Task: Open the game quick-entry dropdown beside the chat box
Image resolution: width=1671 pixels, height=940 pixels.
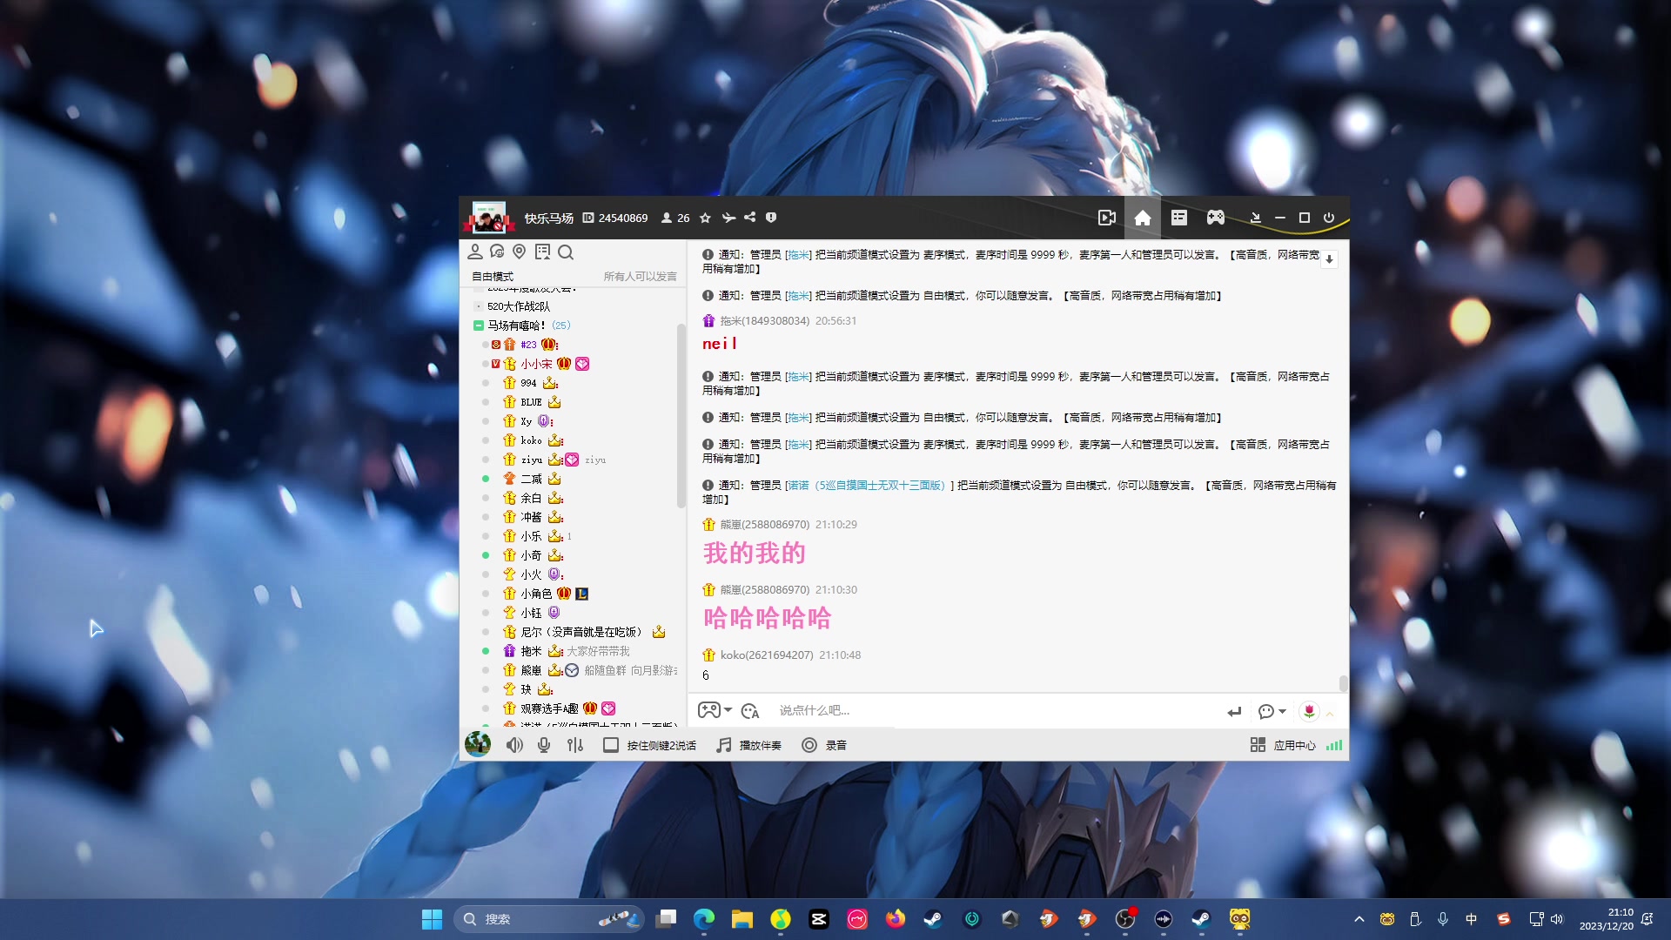Action: (714, 711)
